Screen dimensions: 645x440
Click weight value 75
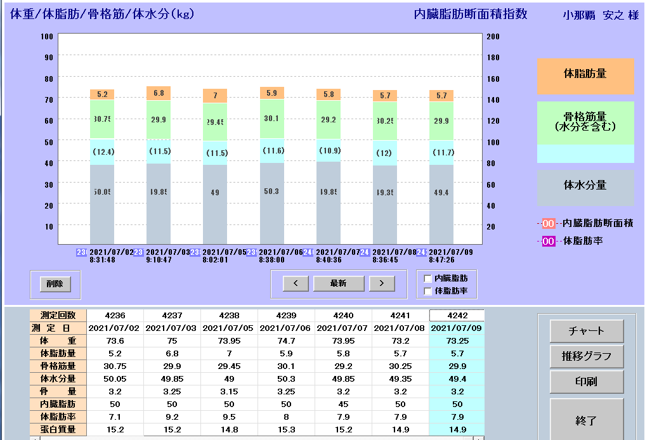[172, 341]
